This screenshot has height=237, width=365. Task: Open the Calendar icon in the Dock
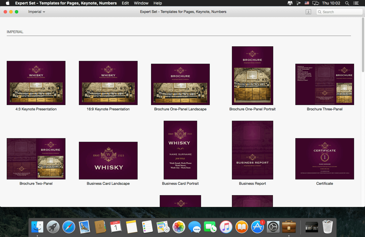[116, 227]
